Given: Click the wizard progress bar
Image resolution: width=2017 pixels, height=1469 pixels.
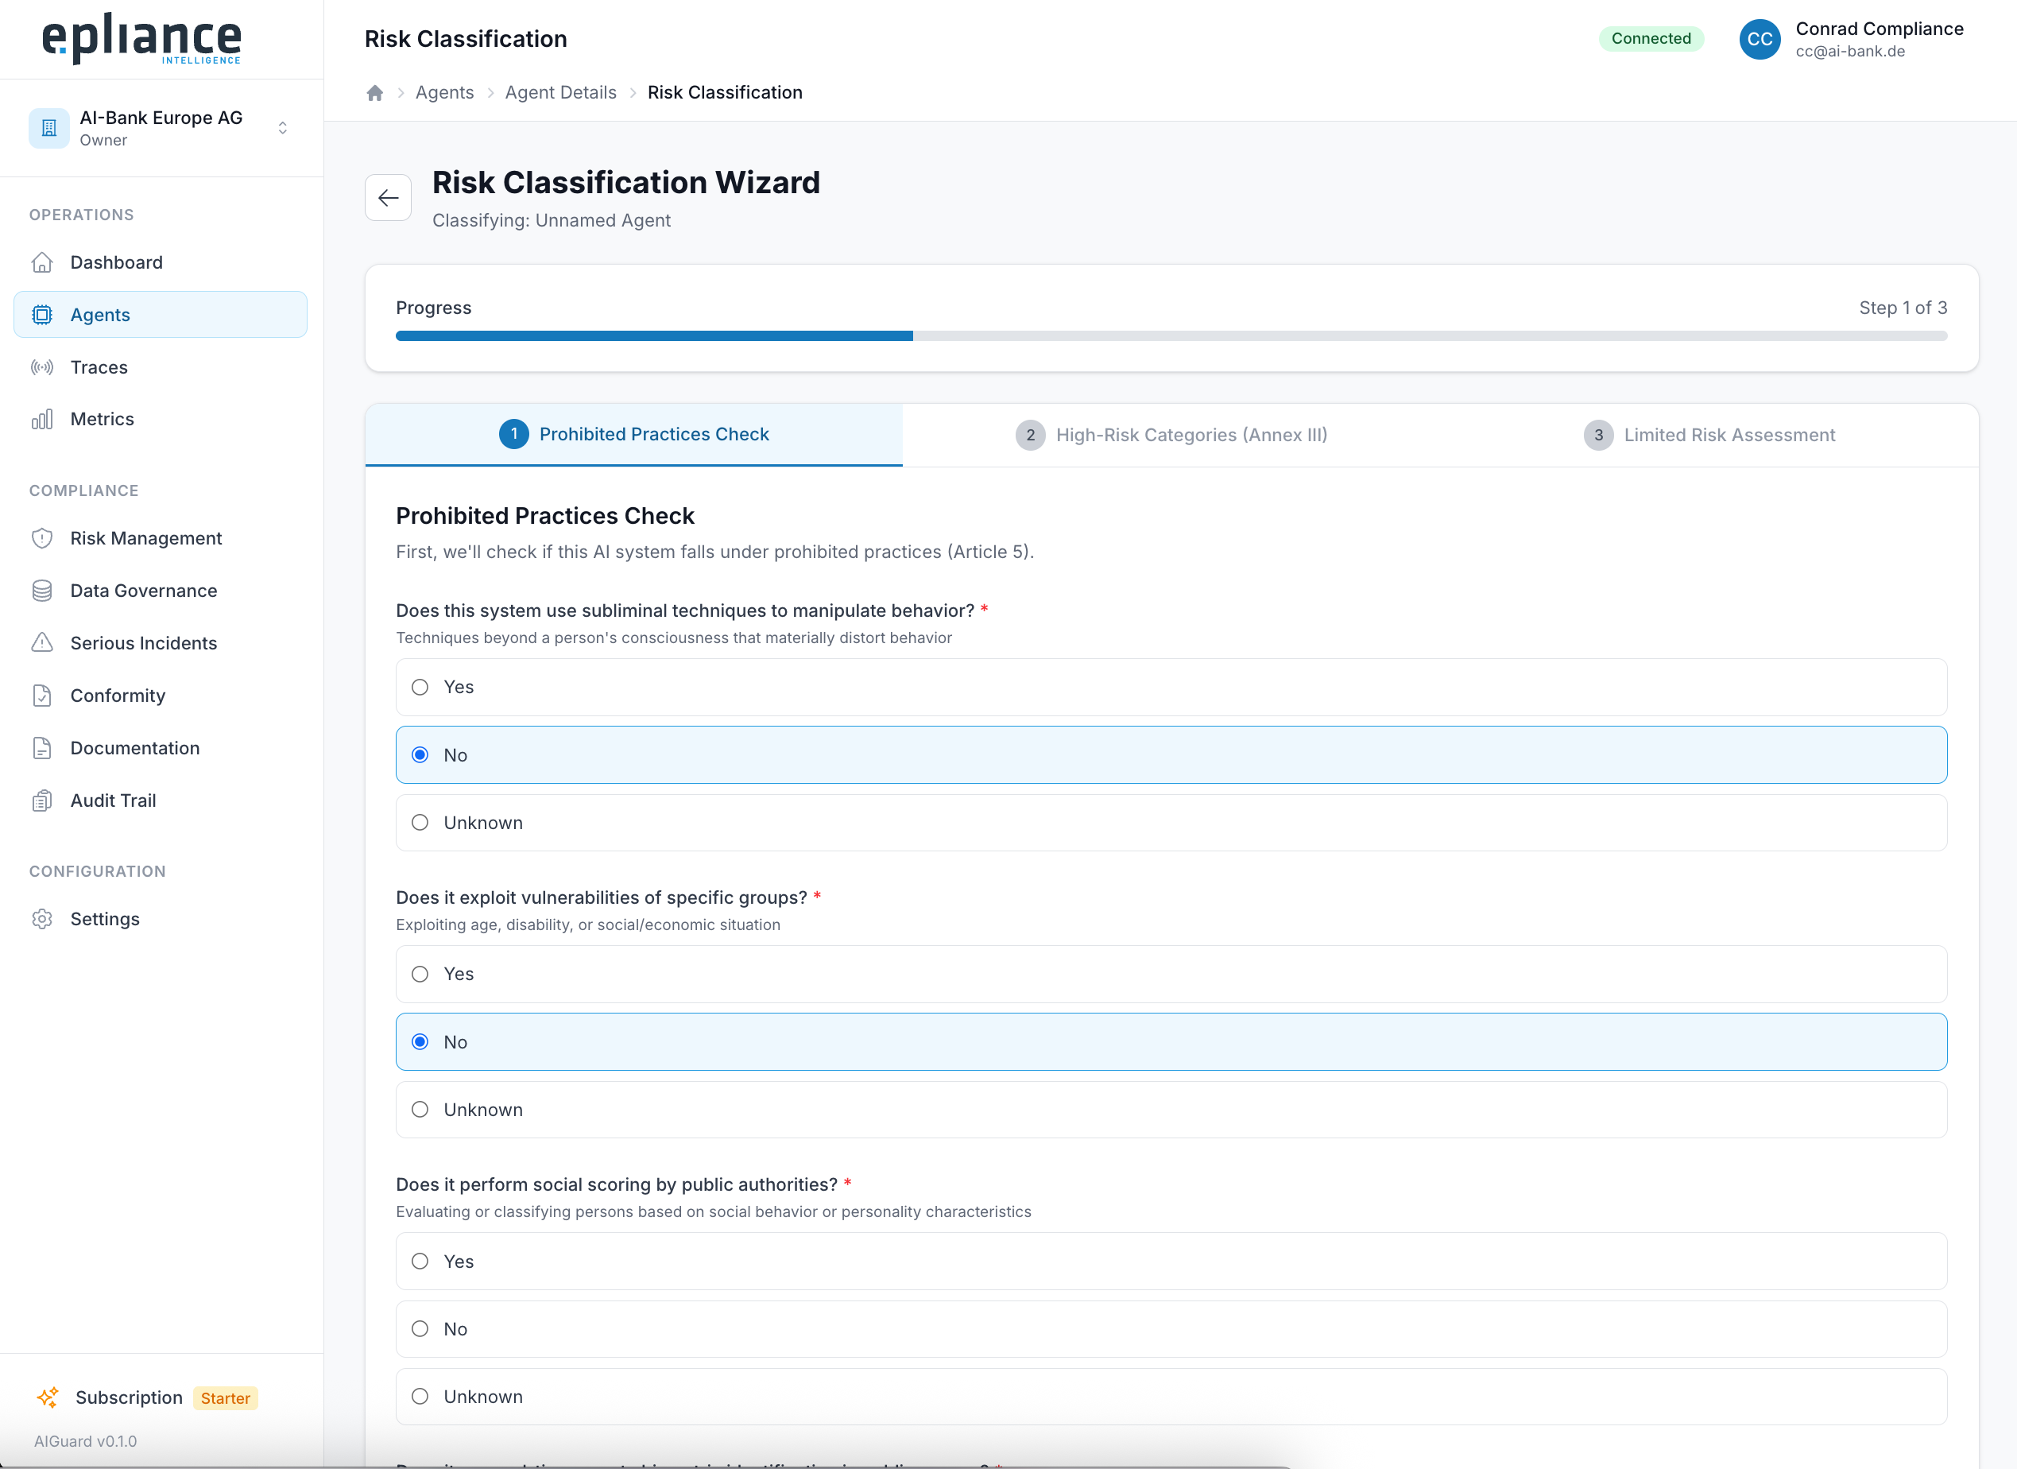Looking at the screenshot, I should point(1171,335).
